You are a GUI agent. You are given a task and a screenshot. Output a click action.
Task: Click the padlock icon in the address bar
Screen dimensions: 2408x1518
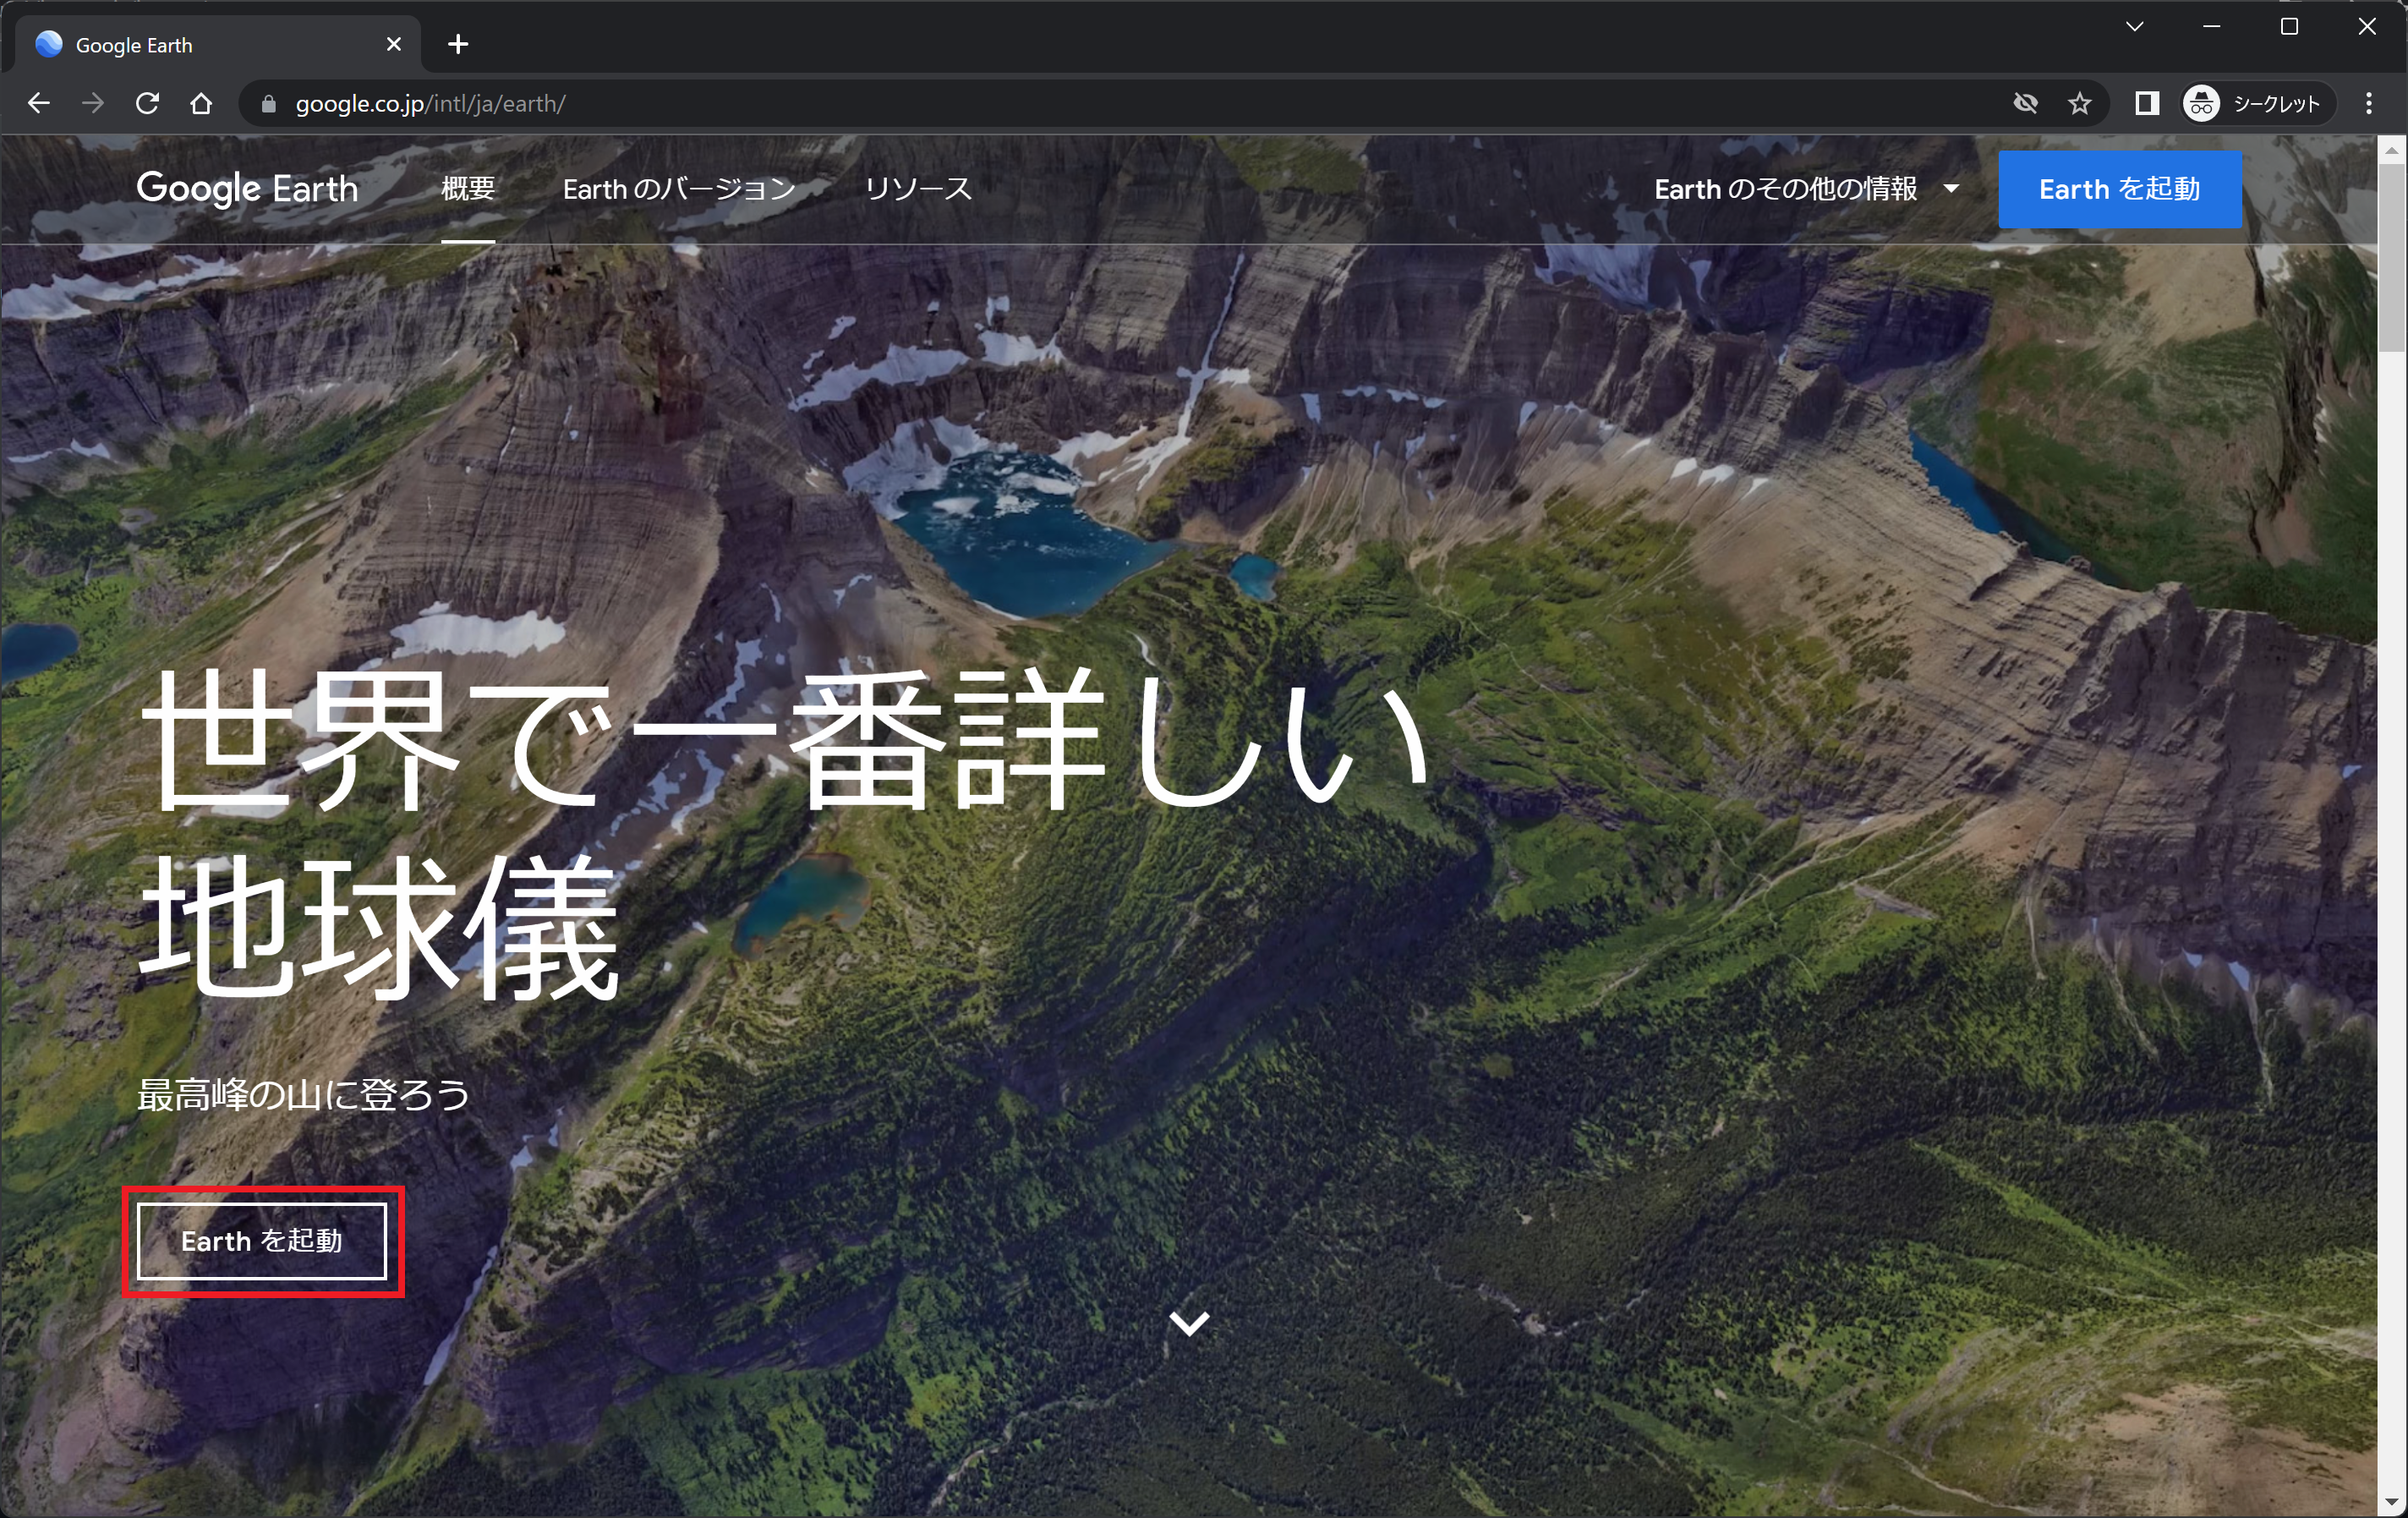click(267, 103)
